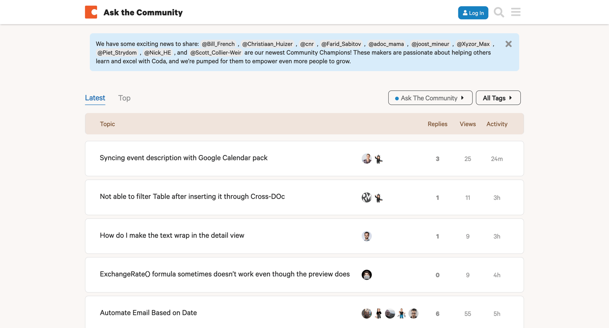Click the Log In button
609x328 pixels.
coord(473,13)
